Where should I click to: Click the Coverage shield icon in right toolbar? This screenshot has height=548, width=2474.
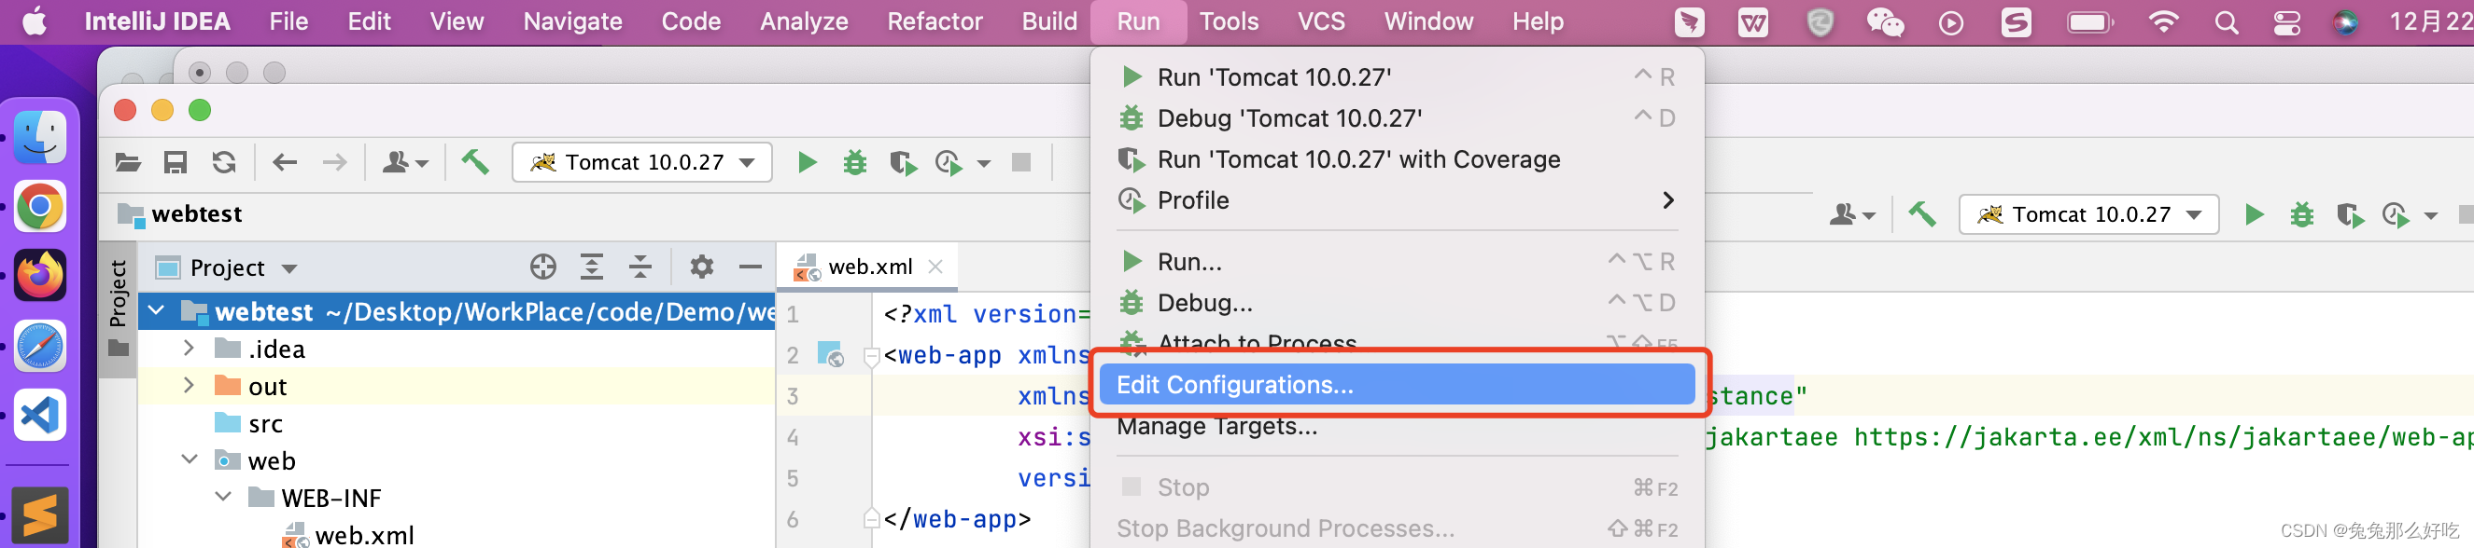pyautogui.click(x=2350, y=214)
